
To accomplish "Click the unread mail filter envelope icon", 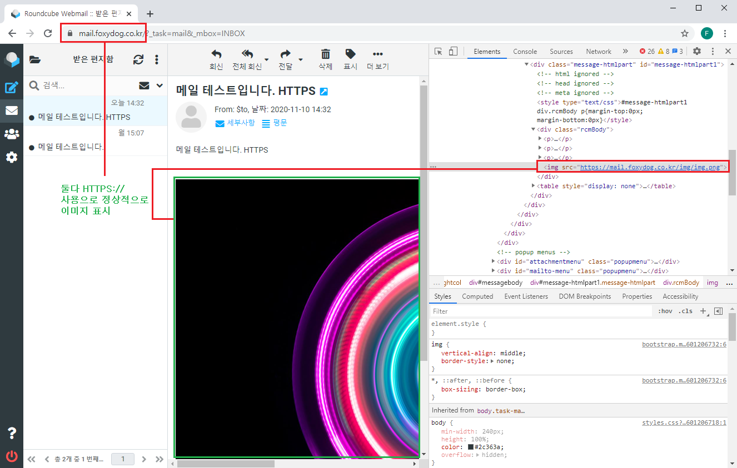I will click(x=144, y=85).
